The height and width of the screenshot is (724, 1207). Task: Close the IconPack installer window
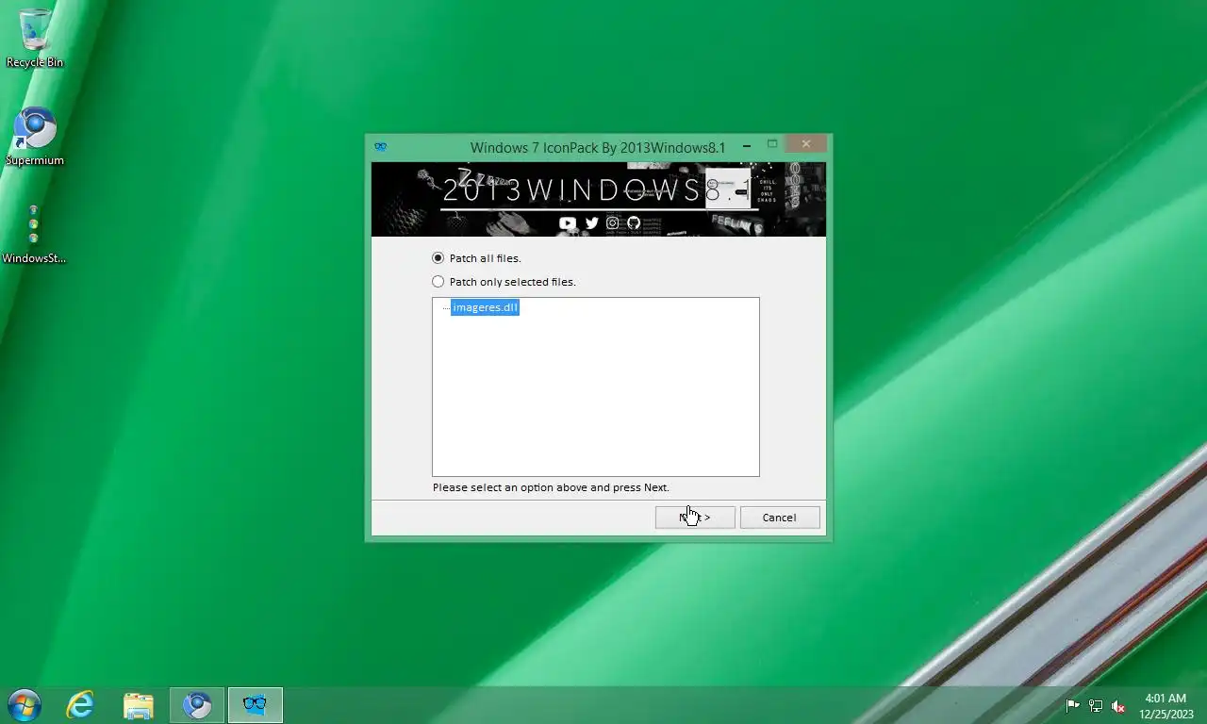pos(806,144)
